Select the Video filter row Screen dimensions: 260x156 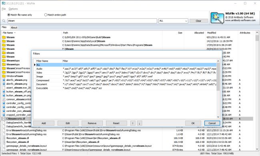[125, 72]
